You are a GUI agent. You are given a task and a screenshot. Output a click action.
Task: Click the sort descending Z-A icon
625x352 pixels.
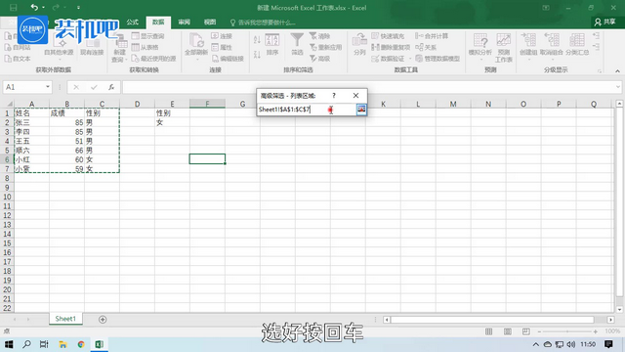click(257, 55)
